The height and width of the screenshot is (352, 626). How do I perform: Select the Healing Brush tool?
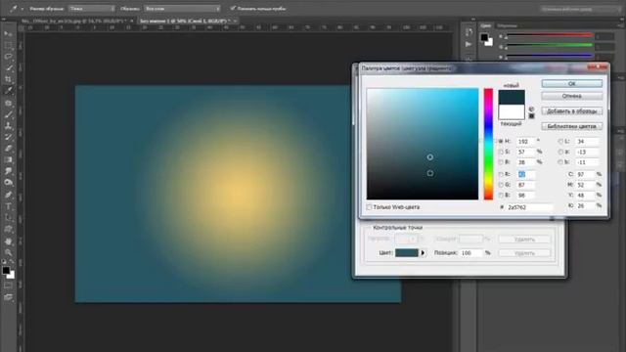pos(8,103)
